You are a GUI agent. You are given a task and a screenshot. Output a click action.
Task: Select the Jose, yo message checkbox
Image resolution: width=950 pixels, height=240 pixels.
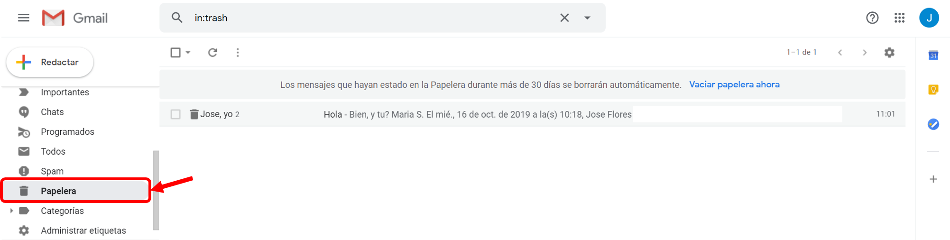tap(175, 114)
